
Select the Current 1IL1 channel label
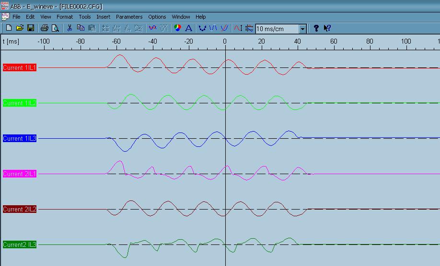click(20, 68)
